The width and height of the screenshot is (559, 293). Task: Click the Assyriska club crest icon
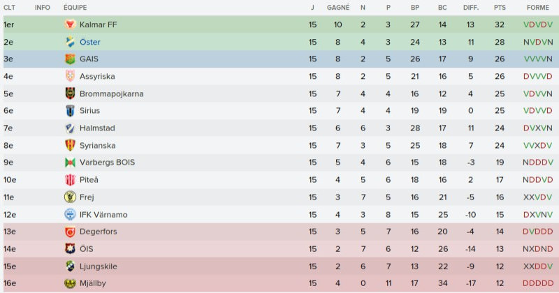pyautogui.click(x=69, y=76)
